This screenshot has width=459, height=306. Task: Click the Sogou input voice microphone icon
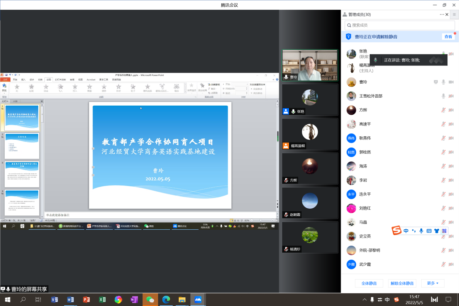[x=421, y=231]
